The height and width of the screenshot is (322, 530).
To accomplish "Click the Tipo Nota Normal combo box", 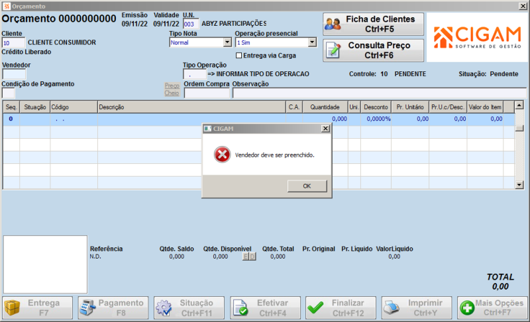I will click(201, 42).
